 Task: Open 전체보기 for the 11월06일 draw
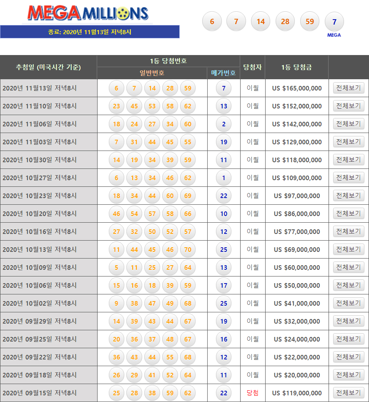pos(349,124)
